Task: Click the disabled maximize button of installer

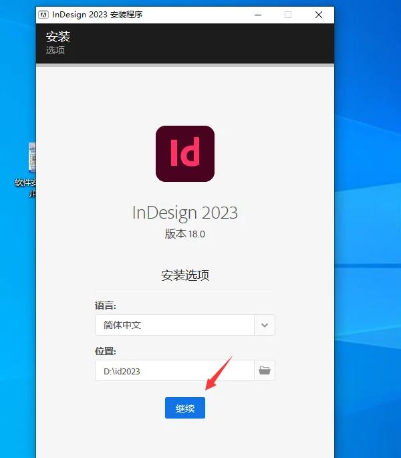Action: [288, 15]
